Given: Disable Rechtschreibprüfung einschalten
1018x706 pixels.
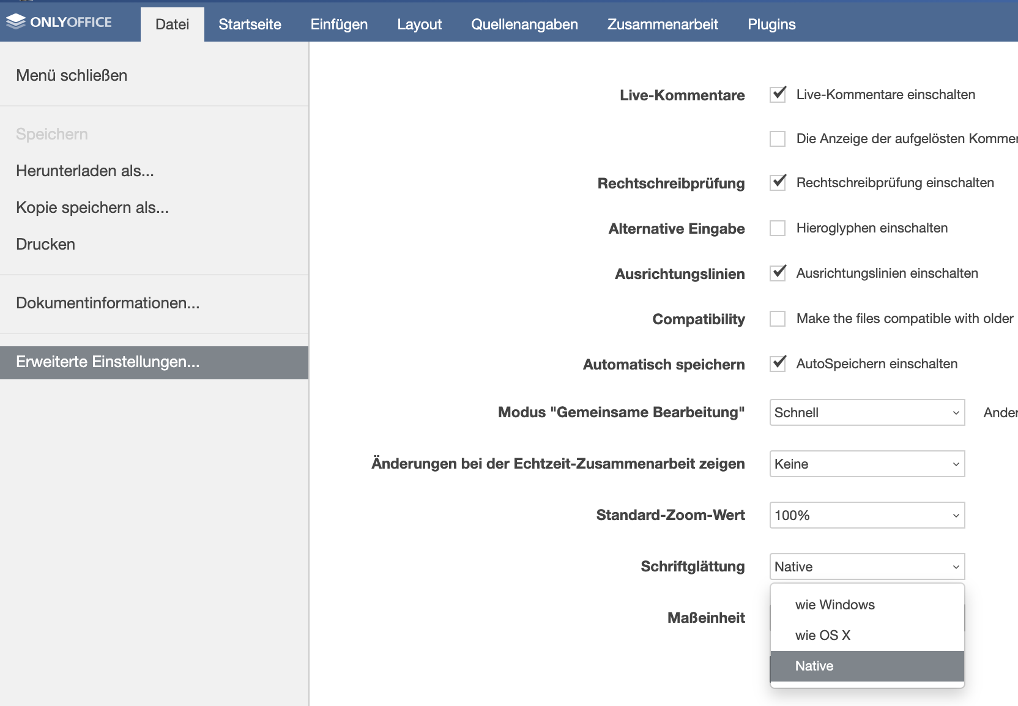Looking at the screenshot, I should point(777,182).
